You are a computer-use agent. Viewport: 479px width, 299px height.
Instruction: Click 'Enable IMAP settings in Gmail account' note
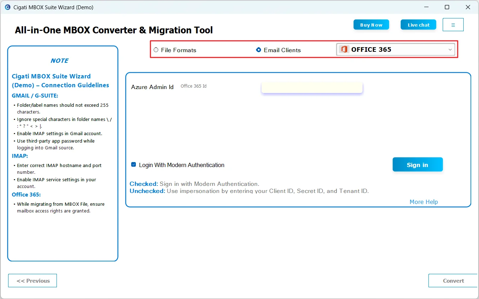tap(60, 134)
